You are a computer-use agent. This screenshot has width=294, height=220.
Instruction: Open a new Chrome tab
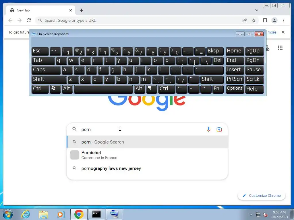(81, 10)
